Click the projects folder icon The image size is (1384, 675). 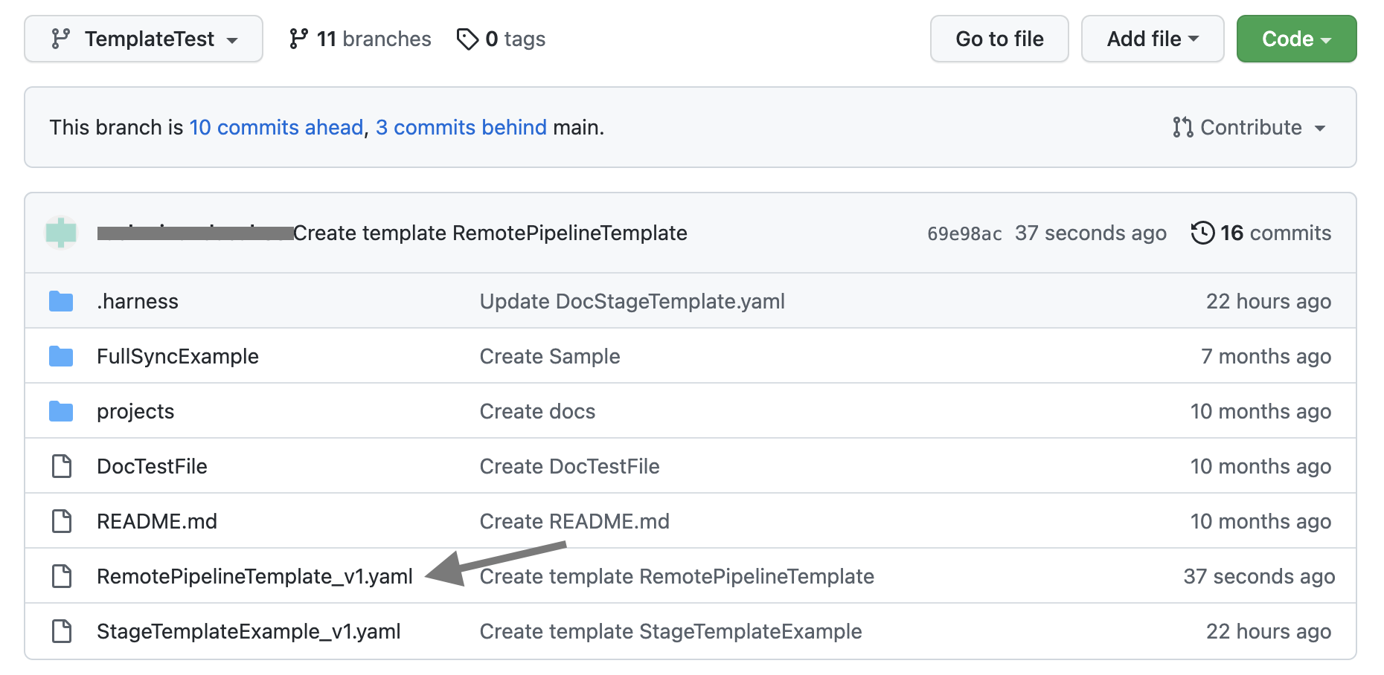61,411
